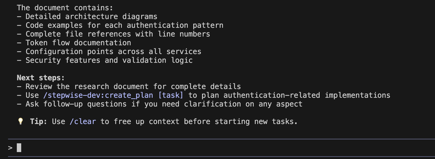Viewport: 435px width, 159px height.
Task: Click 'Security features and validation logic'
Action: 109,60
